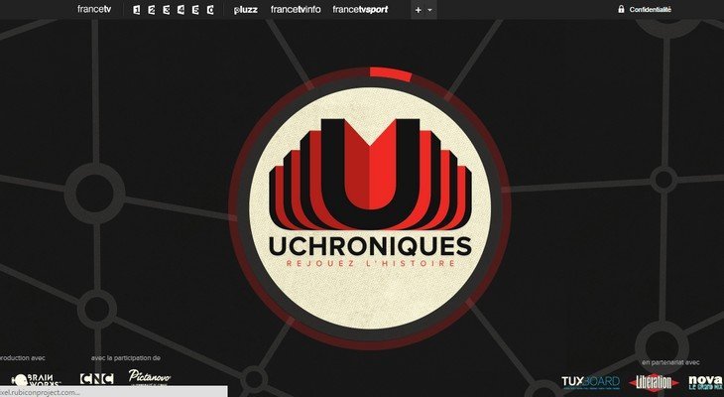Go to France Ô channel icon
The height and width of the screenshot is (397, 724).
click(x=210, y=10)
